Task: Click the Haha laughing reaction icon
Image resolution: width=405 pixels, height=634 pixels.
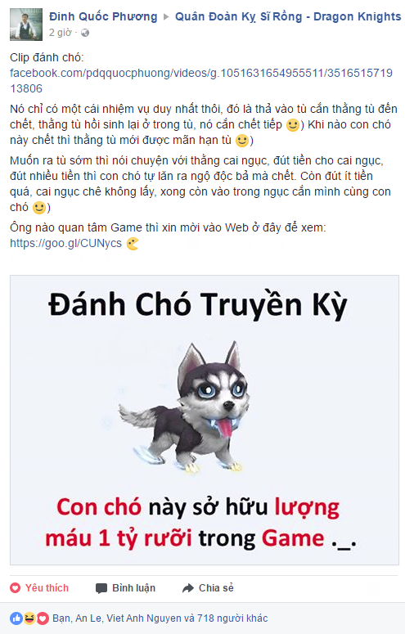Action: tap(29, 618)
